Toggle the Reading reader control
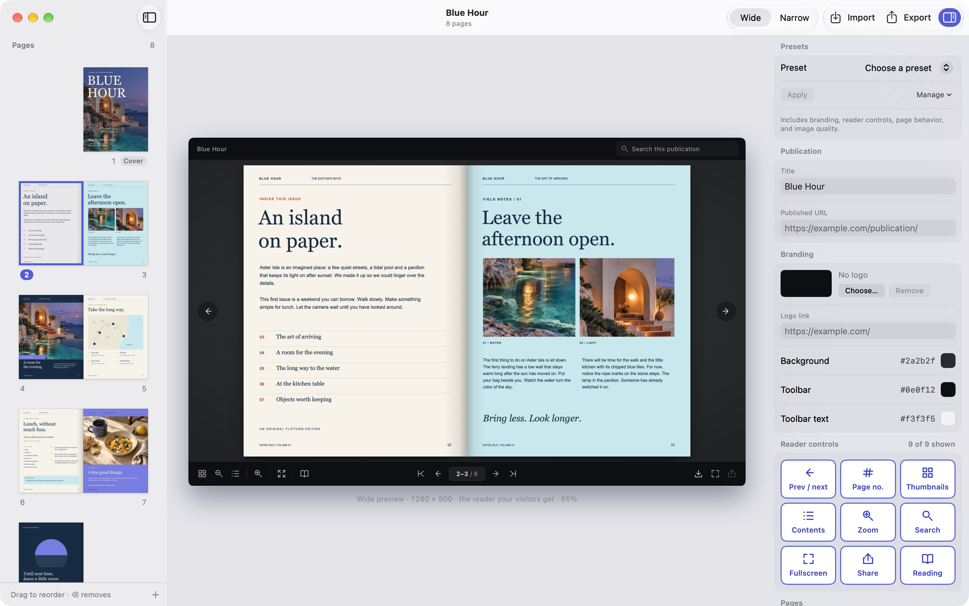Screen dimensions: 969x606 927,565
